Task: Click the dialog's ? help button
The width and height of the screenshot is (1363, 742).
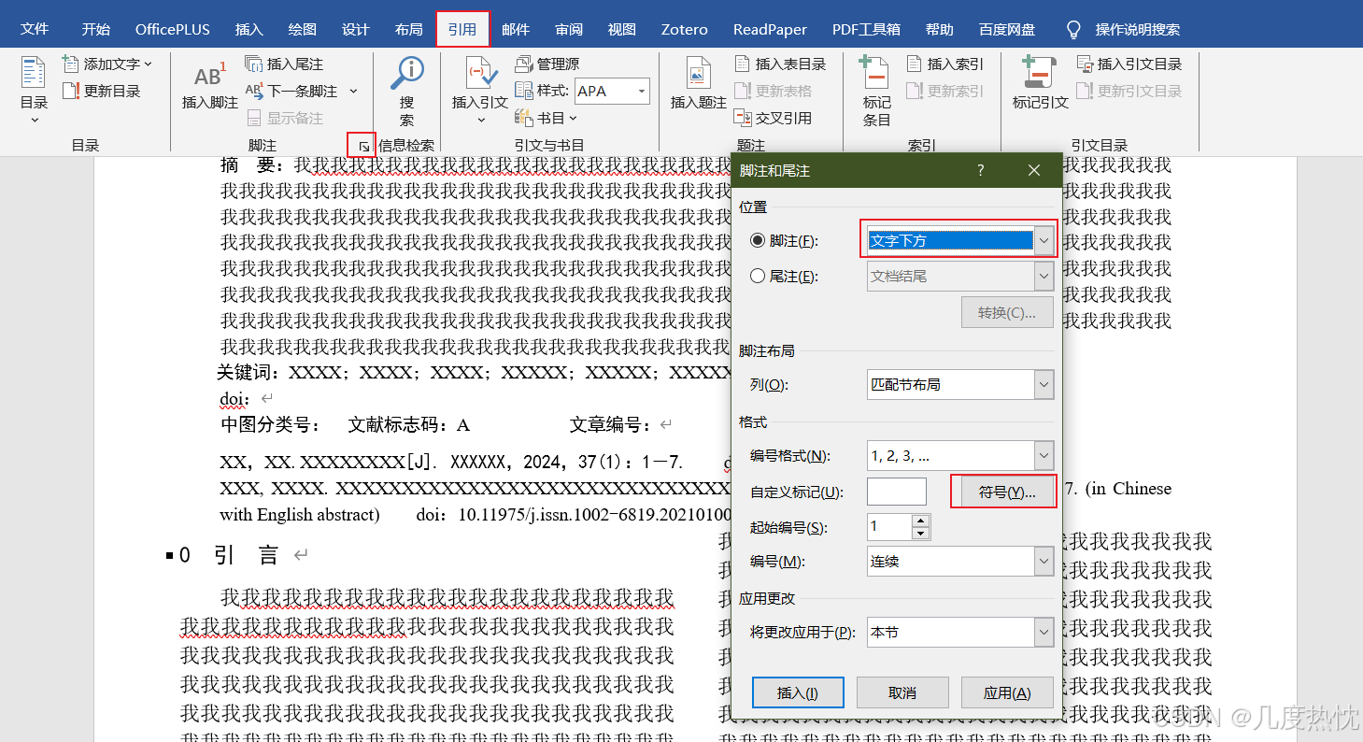Action: click(980, 170)
